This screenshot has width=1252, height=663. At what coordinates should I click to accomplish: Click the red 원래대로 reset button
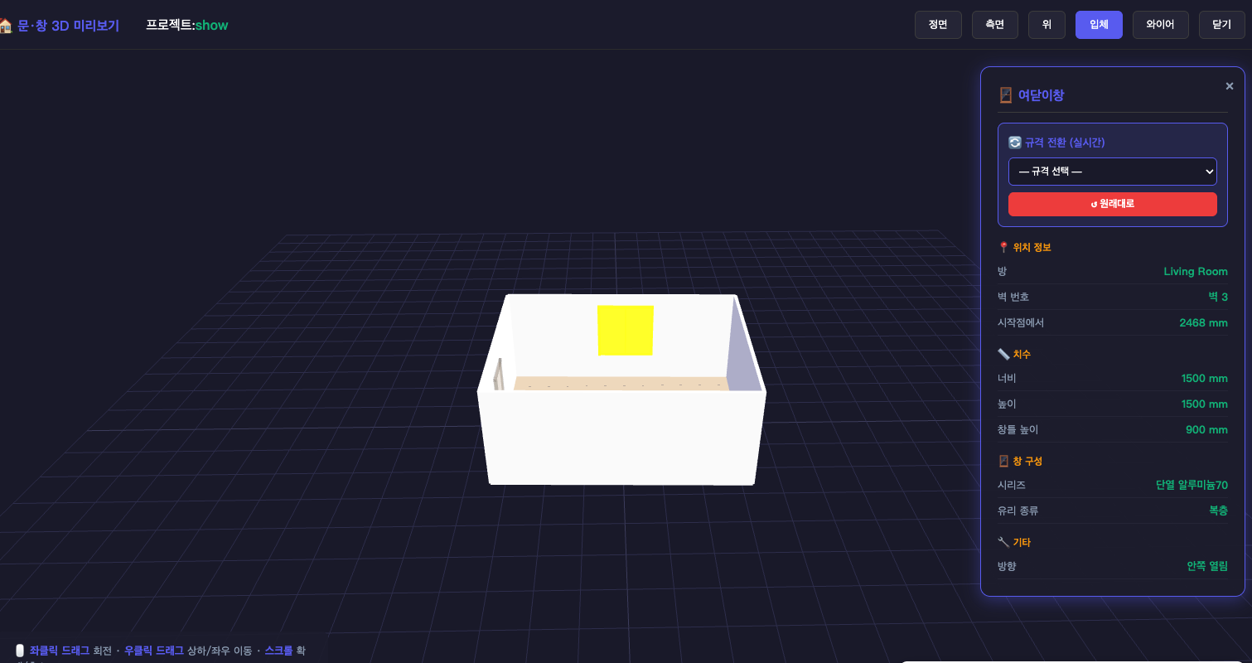(x=1112, y=204)
